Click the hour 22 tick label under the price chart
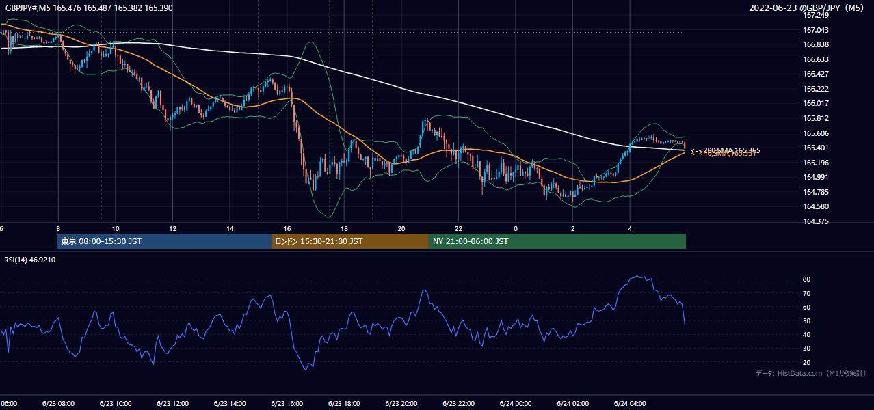The width and height of the screenshot is (874, 410). pyautogui.click(x=459, y=228)
